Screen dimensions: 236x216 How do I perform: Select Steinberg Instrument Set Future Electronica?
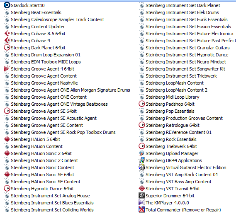190,34
